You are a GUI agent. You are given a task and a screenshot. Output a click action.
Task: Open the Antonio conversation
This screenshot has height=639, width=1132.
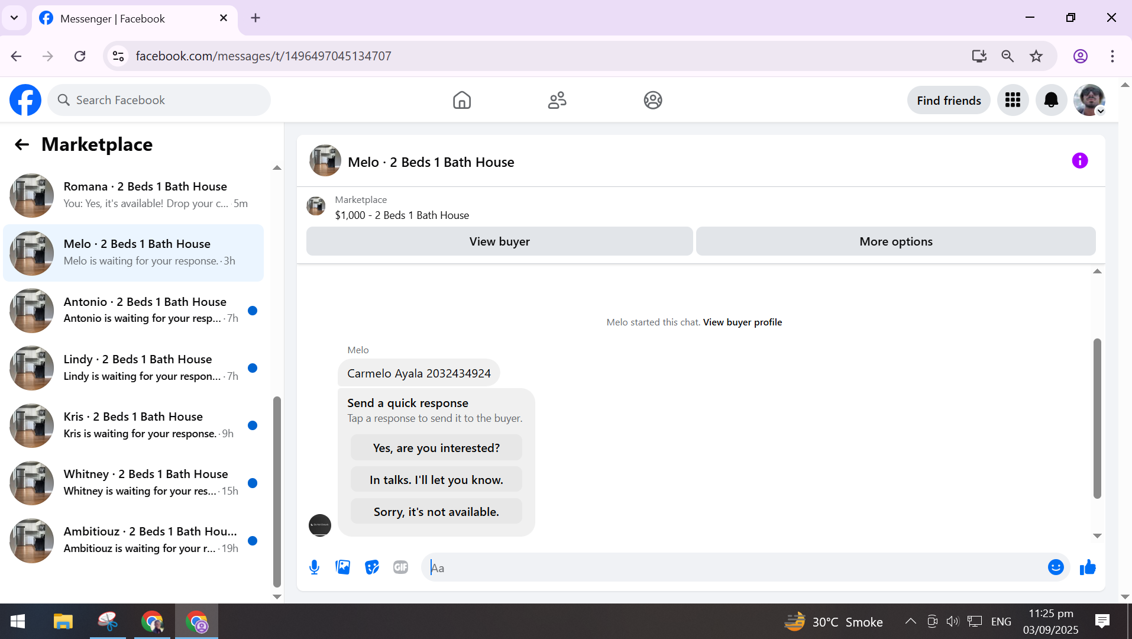[134, 310]
